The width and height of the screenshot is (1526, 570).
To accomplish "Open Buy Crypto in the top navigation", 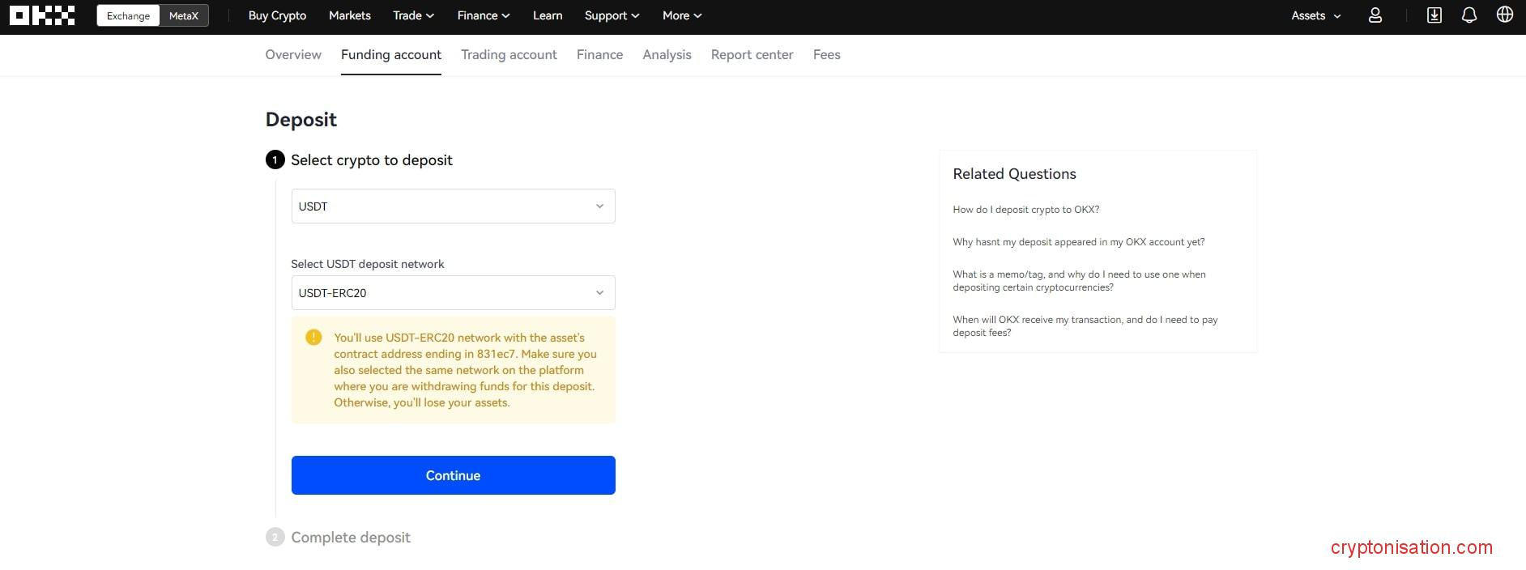I will click(277, 15).
